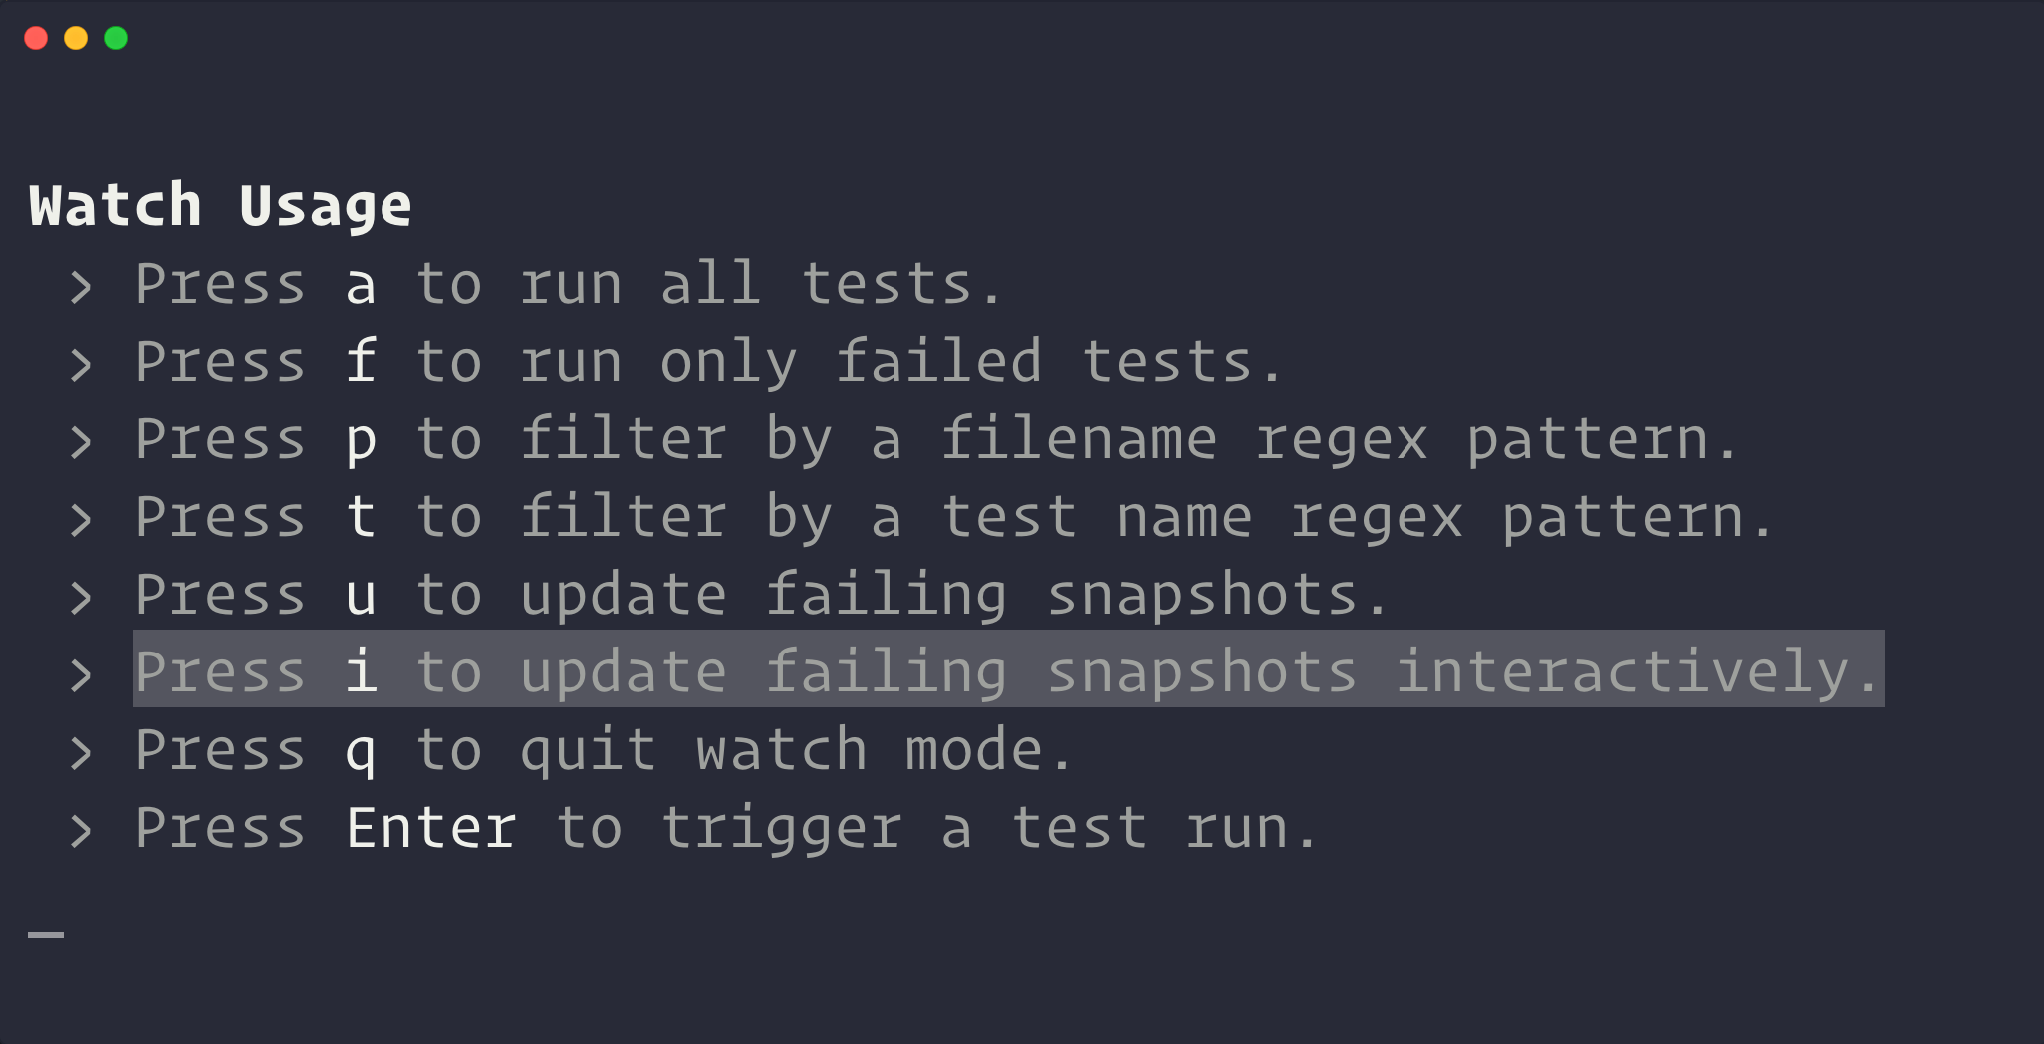2044x1044 pixels.
Task: Click the letter t key hint
Action: (x=361, y=516)
